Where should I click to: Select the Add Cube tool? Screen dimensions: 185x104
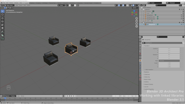[2, 39]
